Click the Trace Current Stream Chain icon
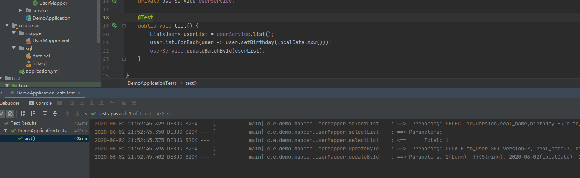Image resolution: width=580 pixels, height=178 pixels. pos(133,103)
